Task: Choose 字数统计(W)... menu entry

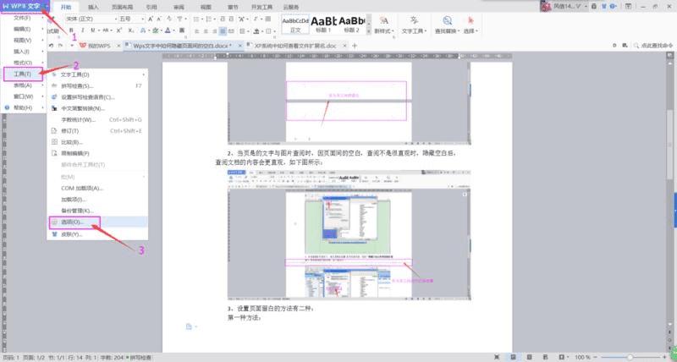Action: click(97, 119)
